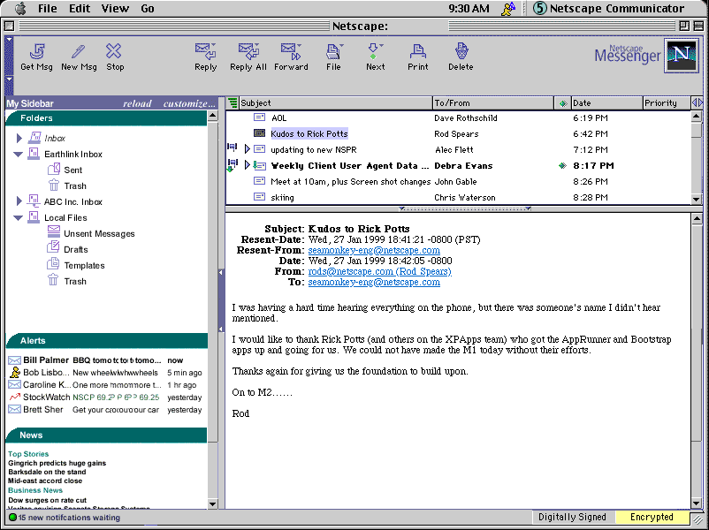The height and width of the screenshot is (530, 709).
Task: Click the column picker arrows right of Priority
Action: pyautogui.click(x=697, y=103)
